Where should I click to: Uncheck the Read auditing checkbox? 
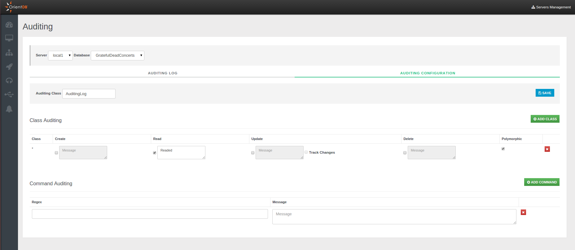click(x=155, y=153)
